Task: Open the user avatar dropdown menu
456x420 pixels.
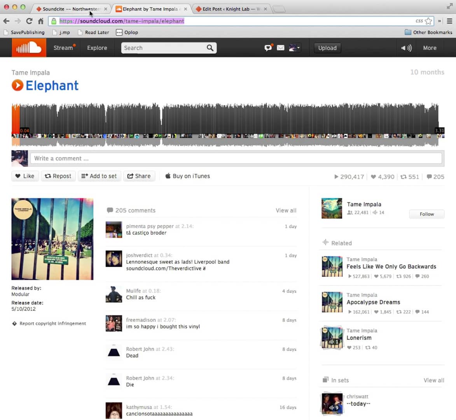Action: 294,48
